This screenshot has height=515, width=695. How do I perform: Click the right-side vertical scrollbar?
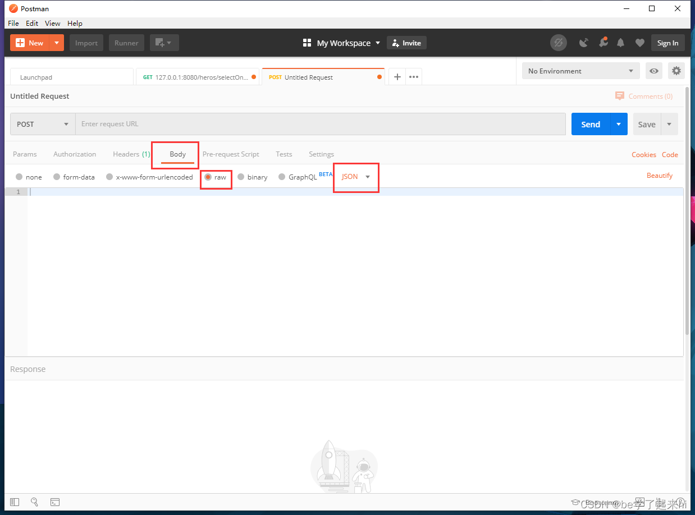(687, 211)
